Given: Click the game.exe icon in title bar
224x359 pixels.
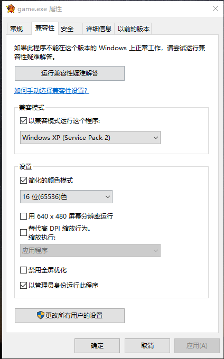Looking at the screenshot, I should click(11, 9).
